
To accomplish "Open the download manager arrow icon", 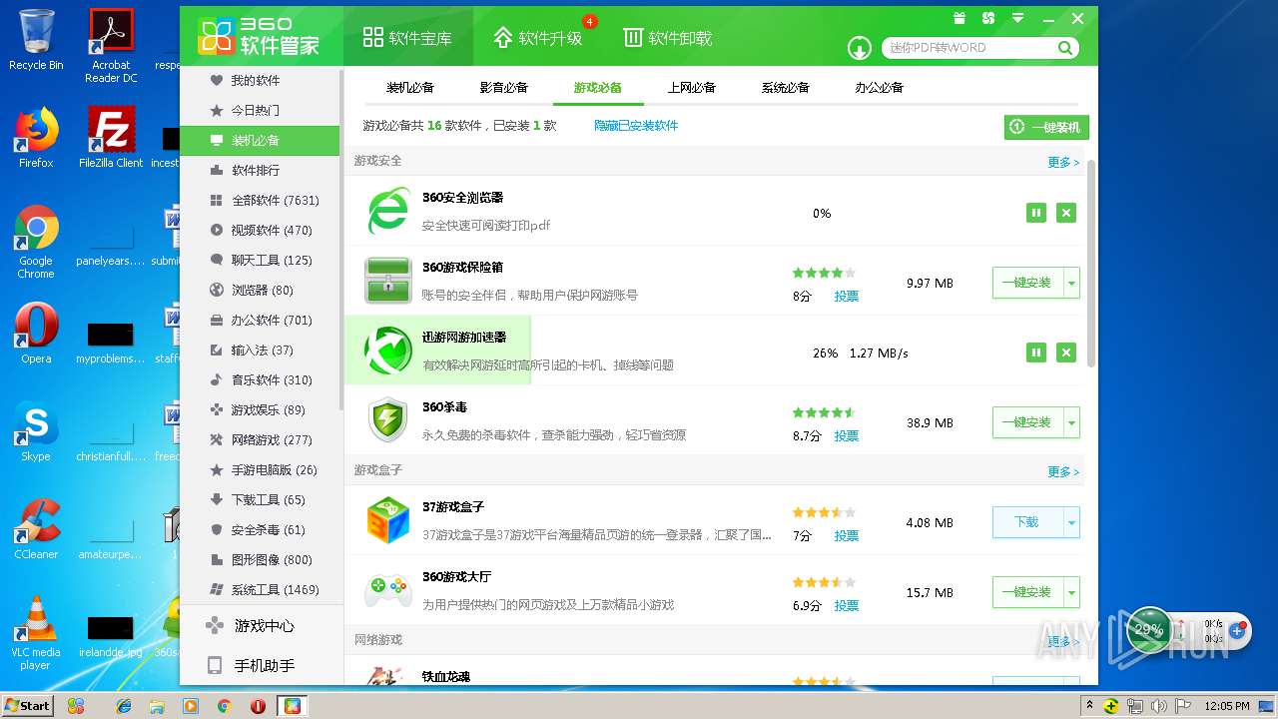I will point(860,48).
